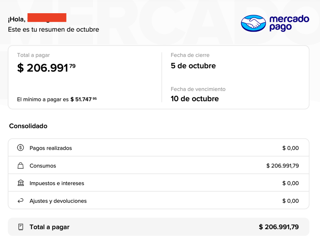Select the Consumos row label
The width and height of the screenshot is (320, 250).
[x=43, y=165]
